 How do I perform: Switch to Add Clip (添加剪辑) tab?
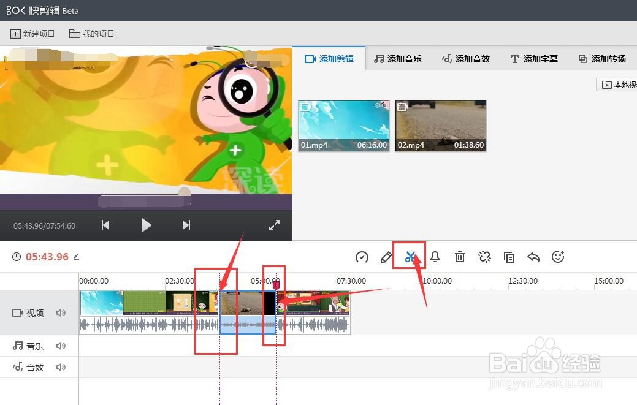[x=329, y=59]
